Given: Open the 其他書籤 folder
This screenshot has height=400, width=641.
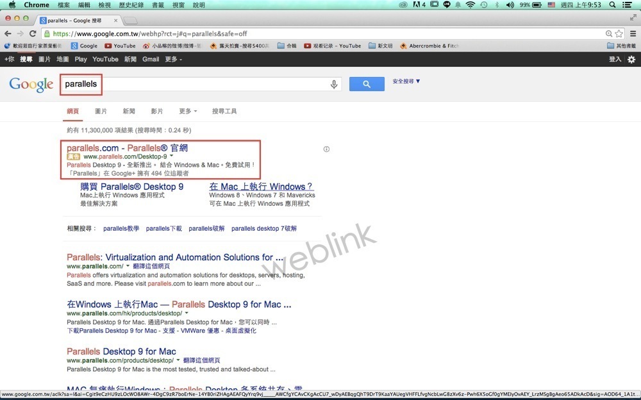Looking at the screenshot, I should coord(621,46).
